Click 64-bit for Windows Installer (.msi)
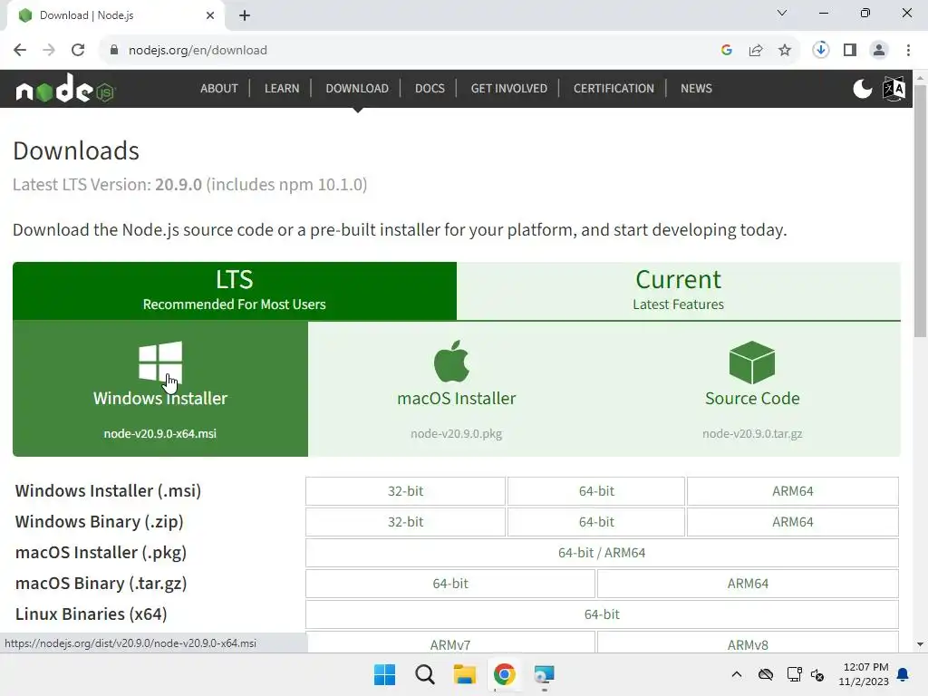 click(596, 491)
